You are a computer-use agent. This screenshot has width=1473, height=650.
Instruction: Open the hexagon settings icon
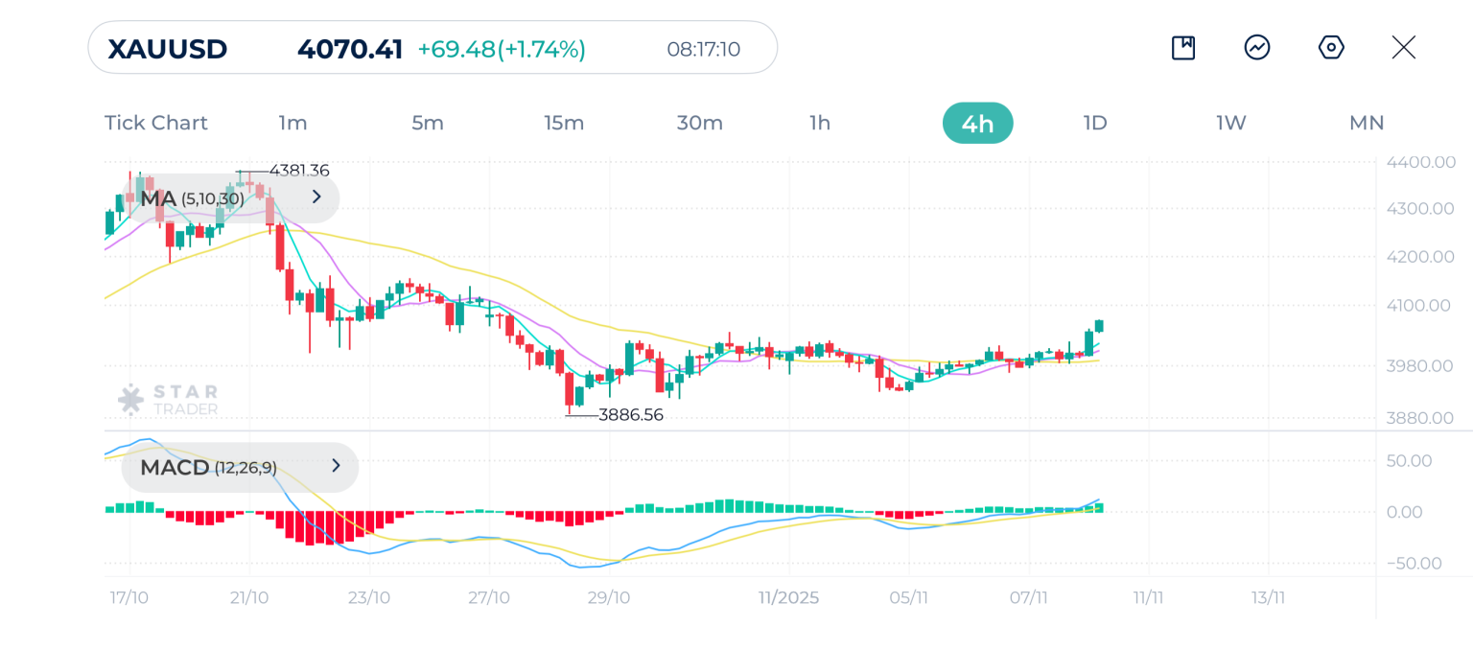click(x=1331, y=48)
